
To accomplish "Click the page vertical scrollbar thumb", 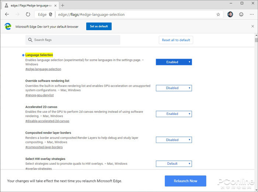I will pos(256,40).
